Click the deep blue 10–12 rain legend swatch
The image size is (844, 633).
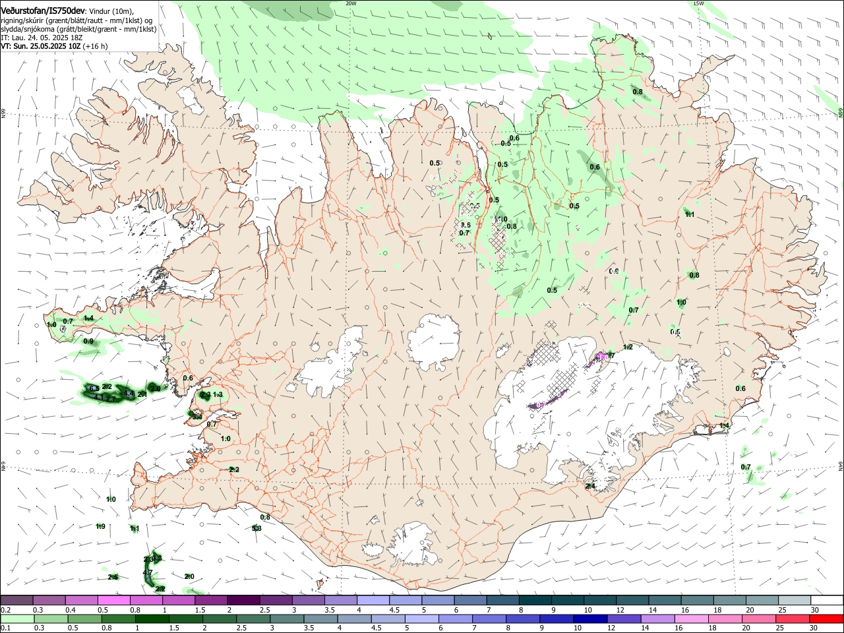(x=590, y=618)
